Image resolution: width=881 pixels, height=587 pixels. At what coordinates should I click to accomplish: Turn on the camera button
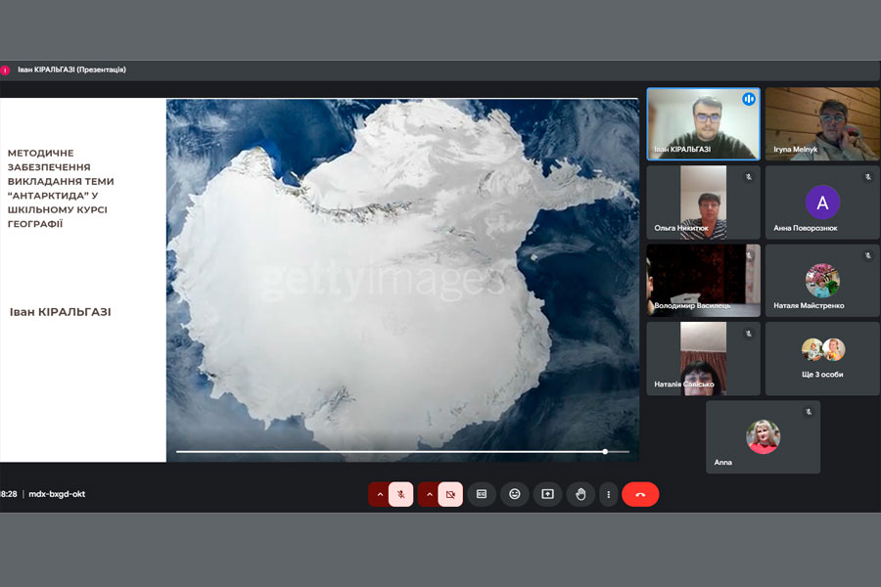[450, 494]
